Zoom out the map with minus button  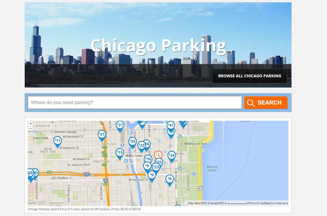click(x=31, y=128)
